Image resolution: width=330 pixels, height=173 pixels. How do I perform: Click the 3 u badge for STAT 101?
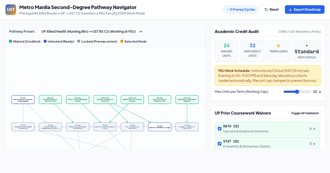(x=312, y=144)
